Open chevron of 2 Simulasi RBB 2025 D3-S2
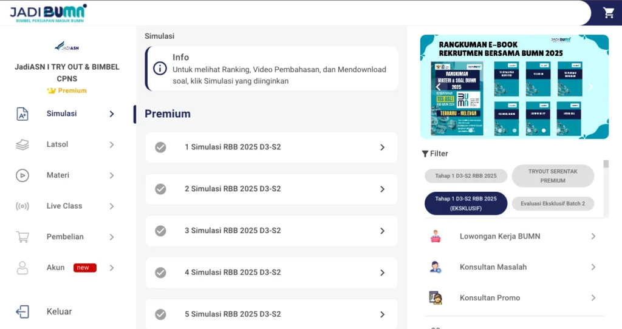 pyautogui.click(x=383, y=189)
